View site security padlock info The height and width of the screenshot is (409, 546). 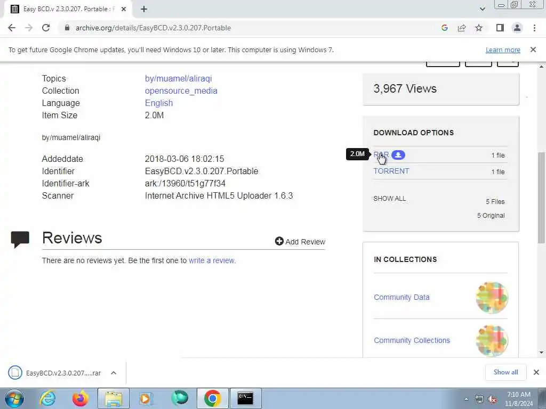67,28
